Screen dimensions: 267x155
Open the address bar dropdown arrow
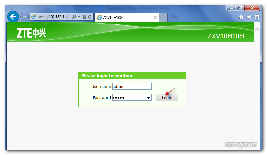(x=79, y=17)
